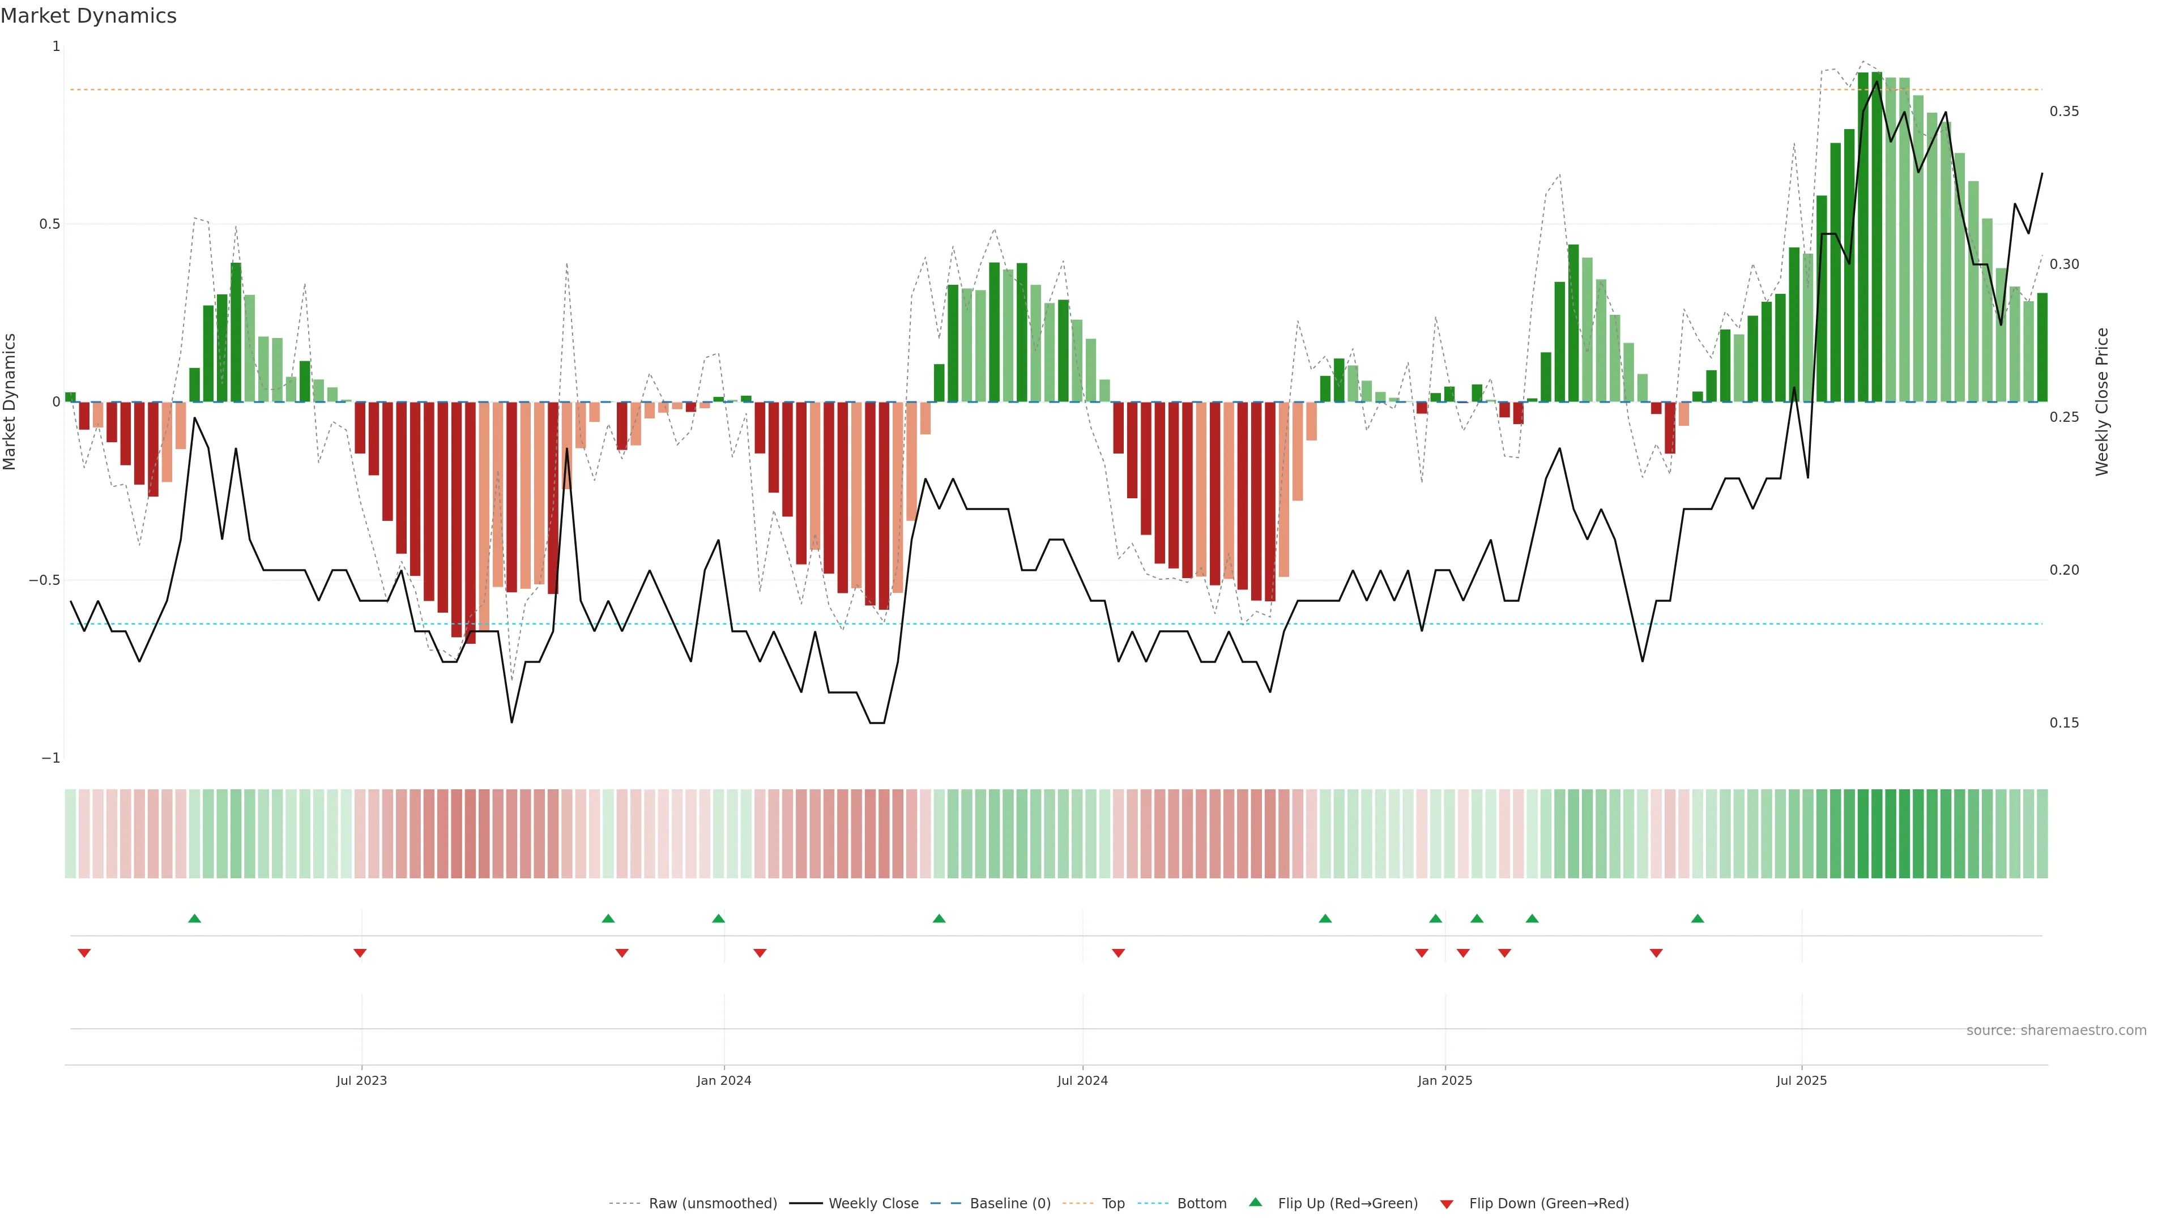Screen dimensions: 2175x1223
Task: Select the Jan 2025 x-axis label
Action: click(x=1445, y=1080)
